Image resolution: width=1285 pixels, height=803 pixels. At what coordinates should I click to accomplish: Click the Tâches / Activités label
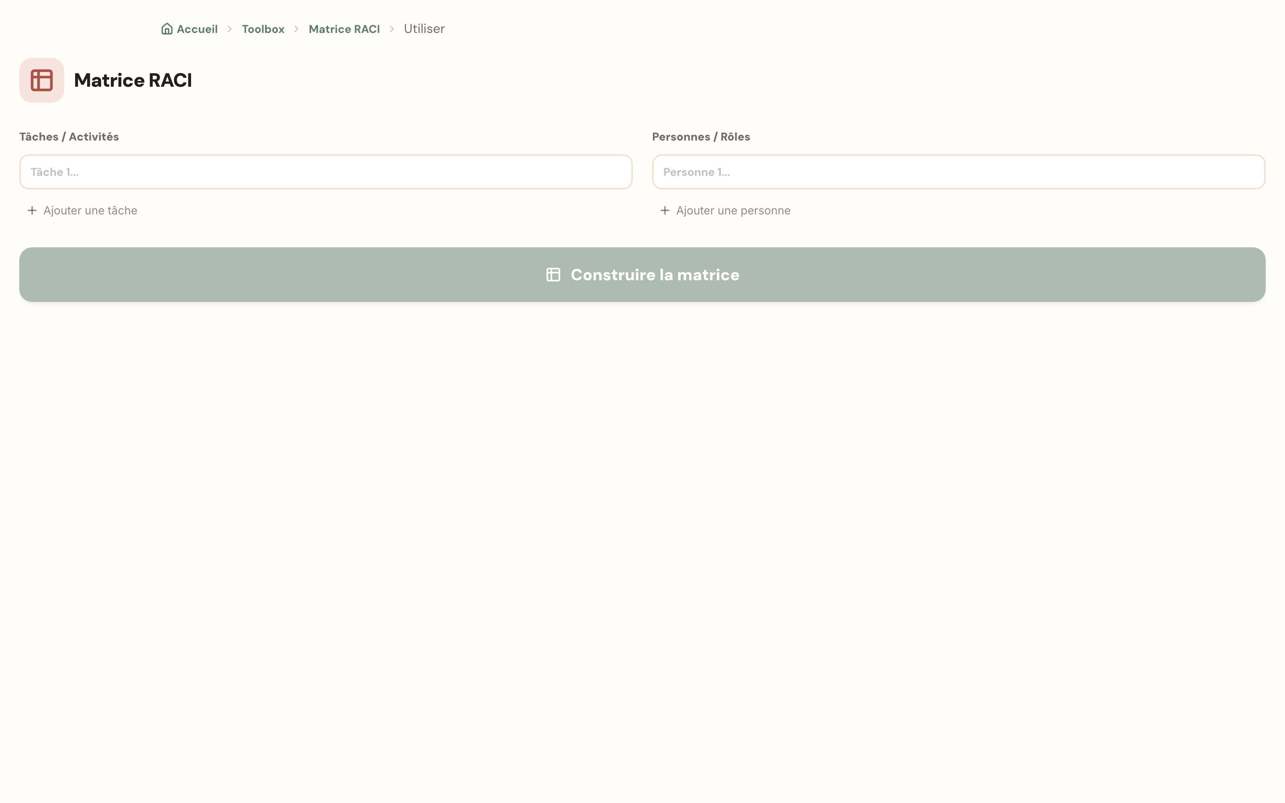coord(69,137)
